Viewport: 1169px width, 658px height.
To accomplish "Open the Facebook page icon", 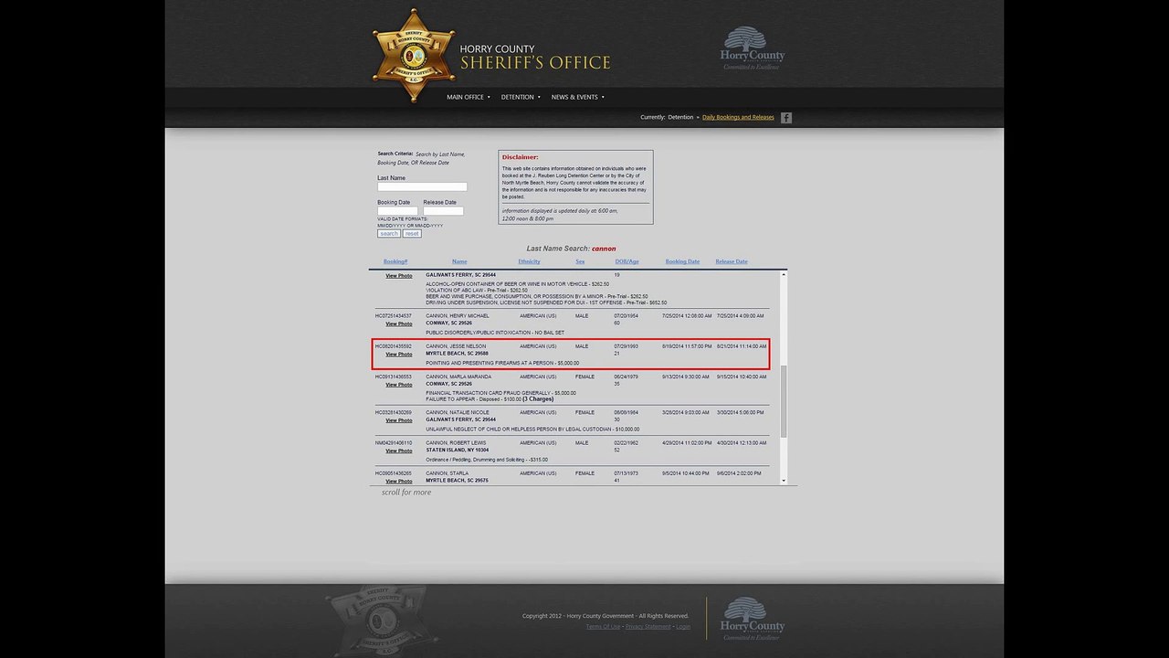I will (785, 118).
